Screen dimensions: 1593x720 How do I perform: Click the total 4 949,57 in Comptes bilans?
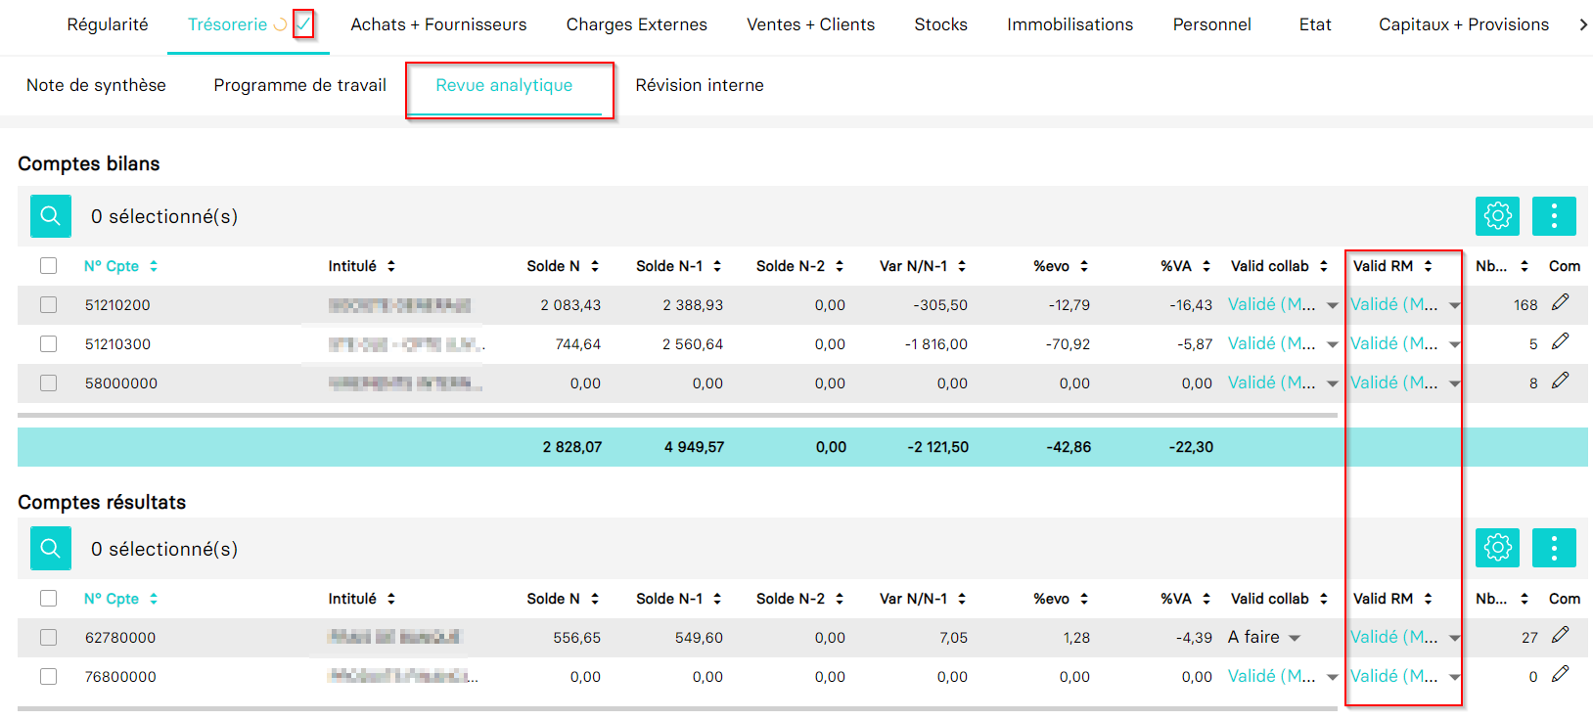tap(695, 447)
